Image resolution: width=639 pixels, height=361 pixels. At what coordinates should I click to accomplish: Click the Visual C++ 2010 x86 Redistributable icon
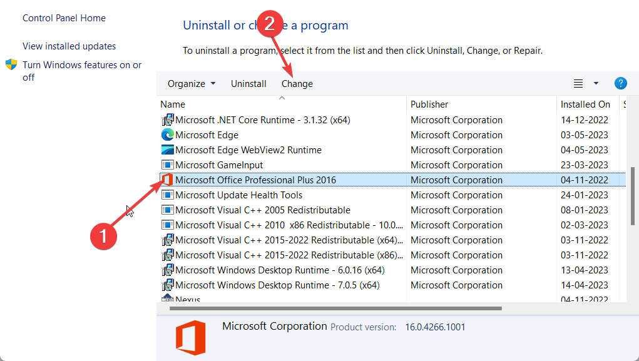click(168, 225)
